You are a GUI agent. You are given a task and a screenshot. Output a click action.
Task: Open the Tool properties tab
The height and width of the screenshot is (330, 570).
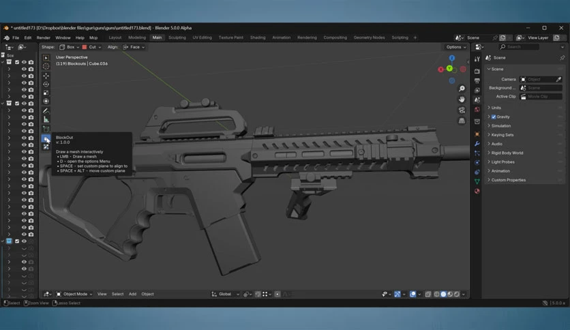(477, 59)
